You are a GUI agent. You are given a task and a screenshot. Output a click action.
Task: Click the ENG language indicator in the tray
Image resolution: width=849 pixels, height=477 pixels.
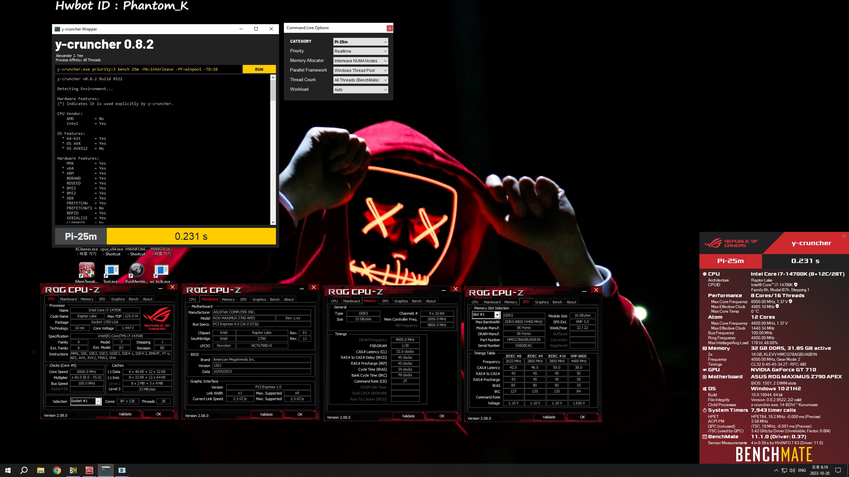tap(802, 470)
